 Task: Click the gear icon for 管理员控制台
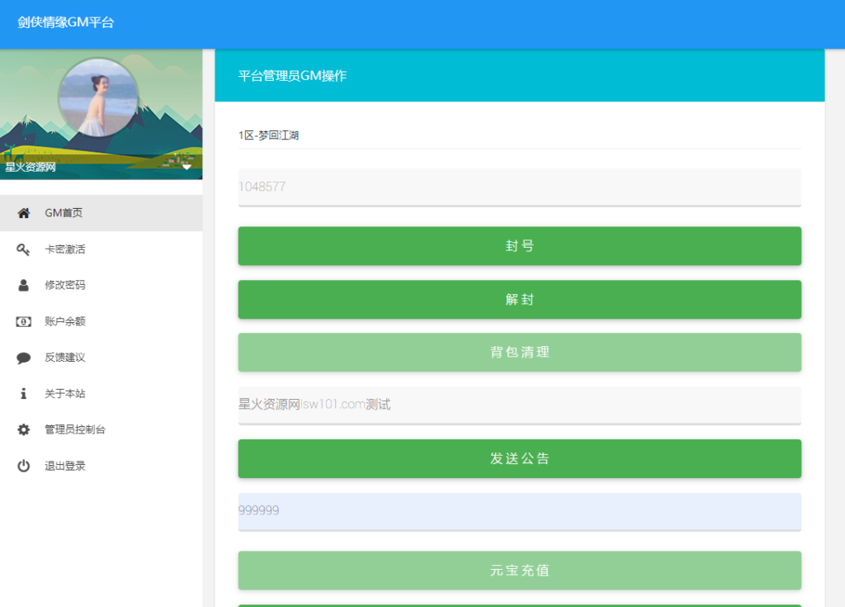(x=22, y=429)
